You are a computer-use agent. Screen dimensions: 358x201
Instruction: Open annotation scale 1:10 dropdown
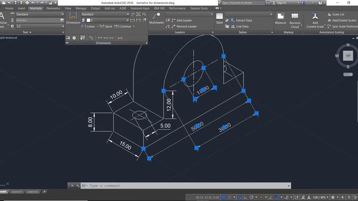click(x=321, y=197)
